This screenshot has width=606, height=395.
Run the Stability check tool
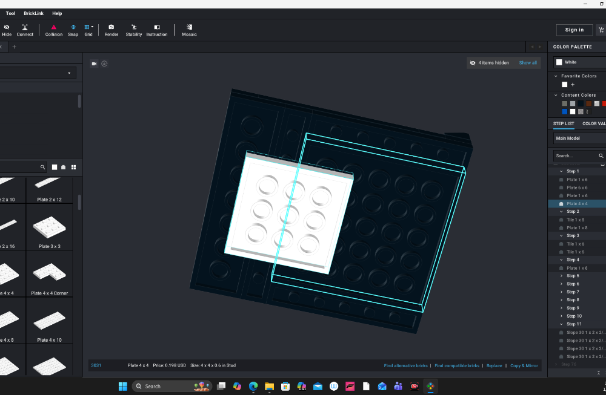134,30
